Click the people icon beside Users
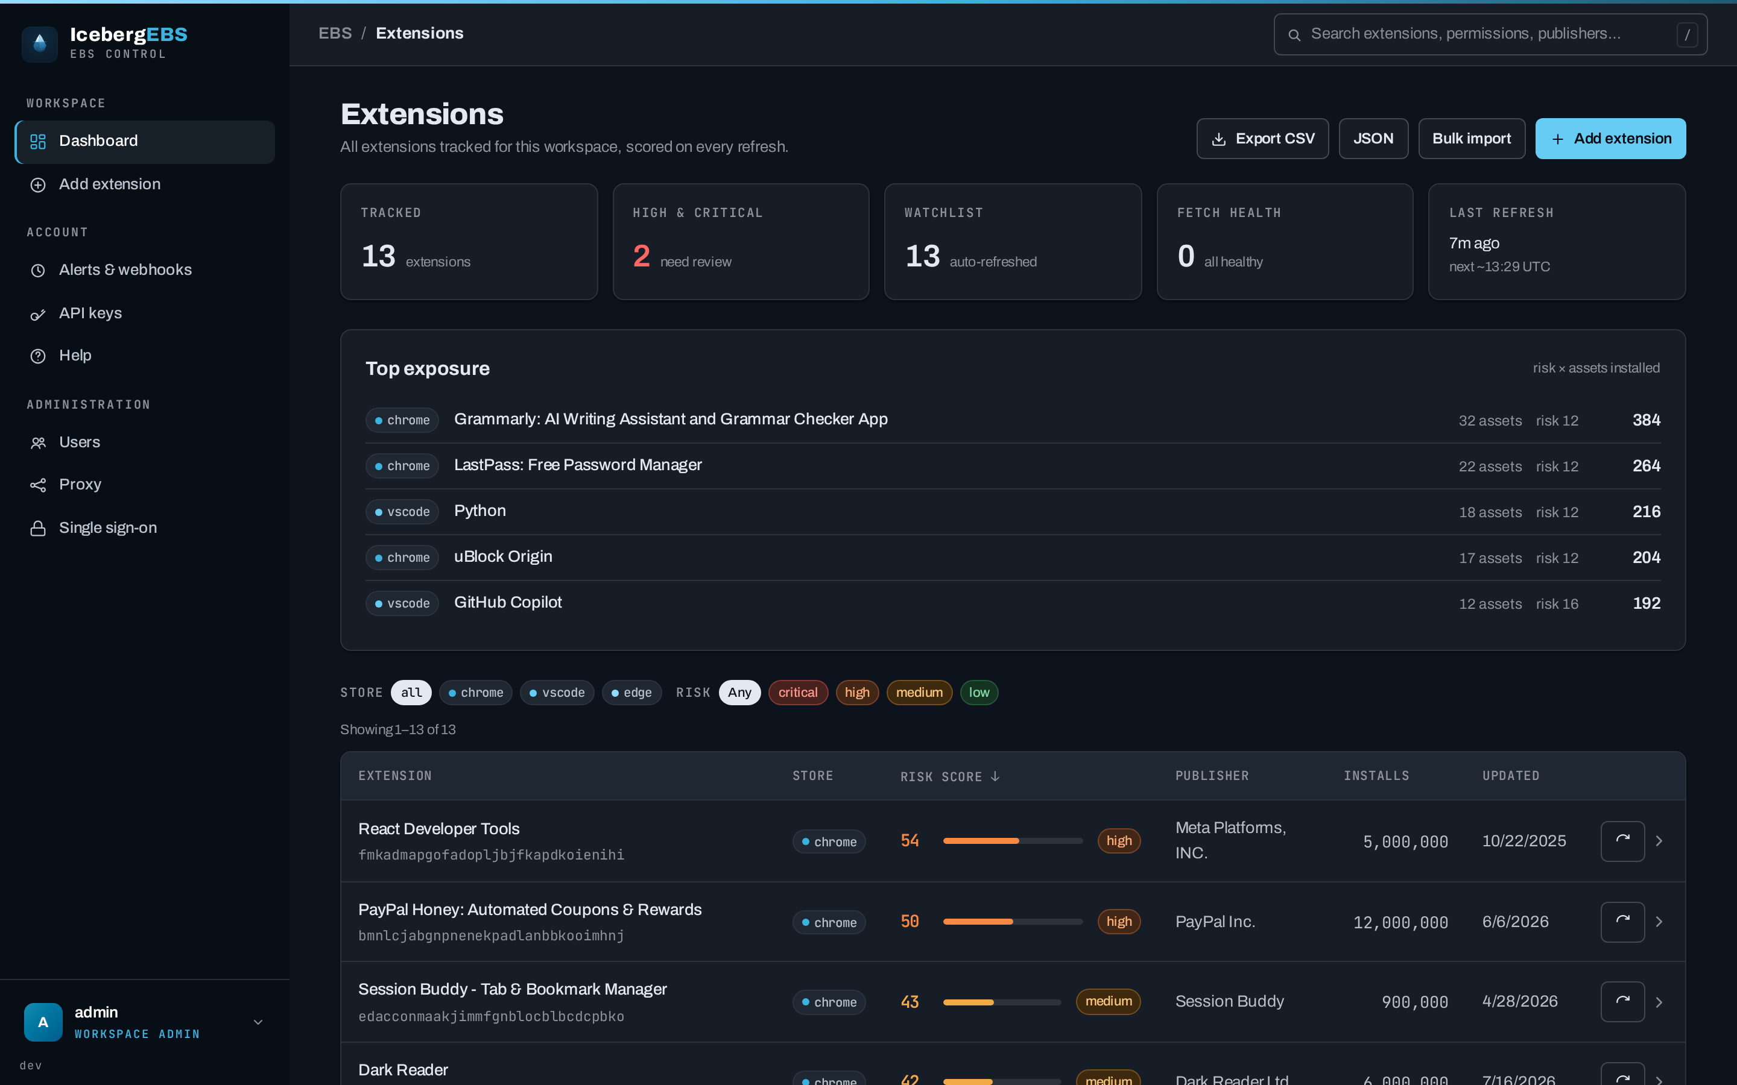The image size is (1737, 1085). coord(38,443)
